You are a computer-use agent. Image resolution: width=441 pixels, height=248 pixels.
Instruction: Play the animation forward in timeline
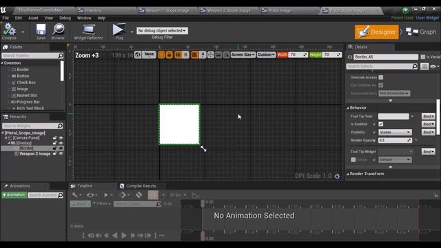point(124,236)
